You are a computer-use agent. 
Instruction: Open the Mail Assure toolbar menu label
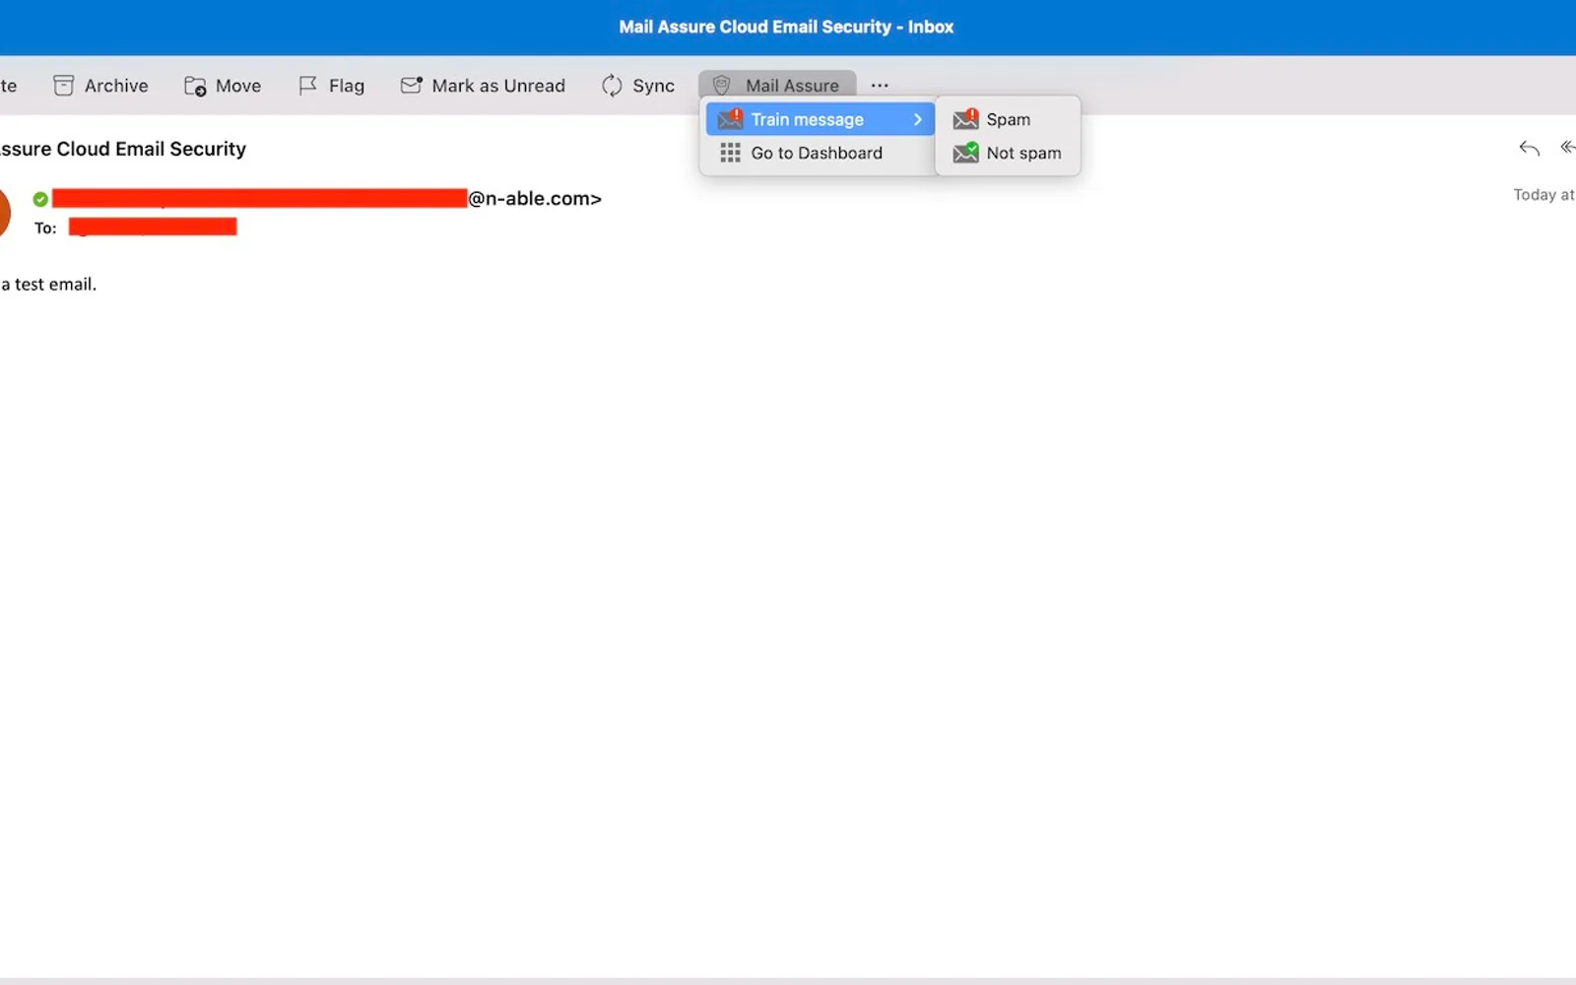coord(792,86)
